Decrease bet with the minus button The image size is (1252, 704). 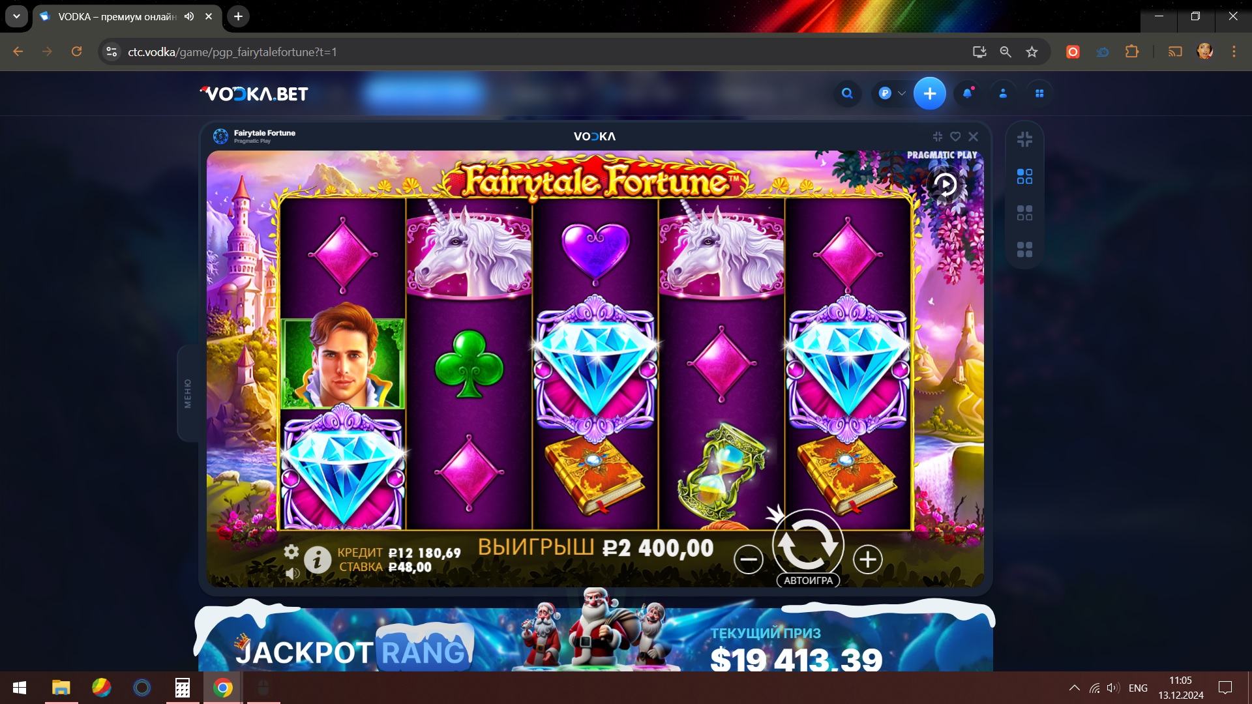click(749, 559)
